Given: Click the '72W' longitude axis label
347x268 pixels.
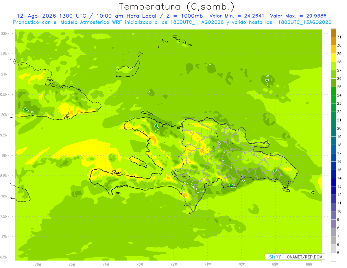Looking at the screenshot, I should [173, 264].
